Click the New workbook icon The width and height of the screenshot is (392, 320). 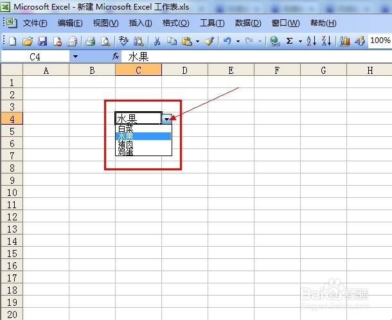[x=12, y=41]
